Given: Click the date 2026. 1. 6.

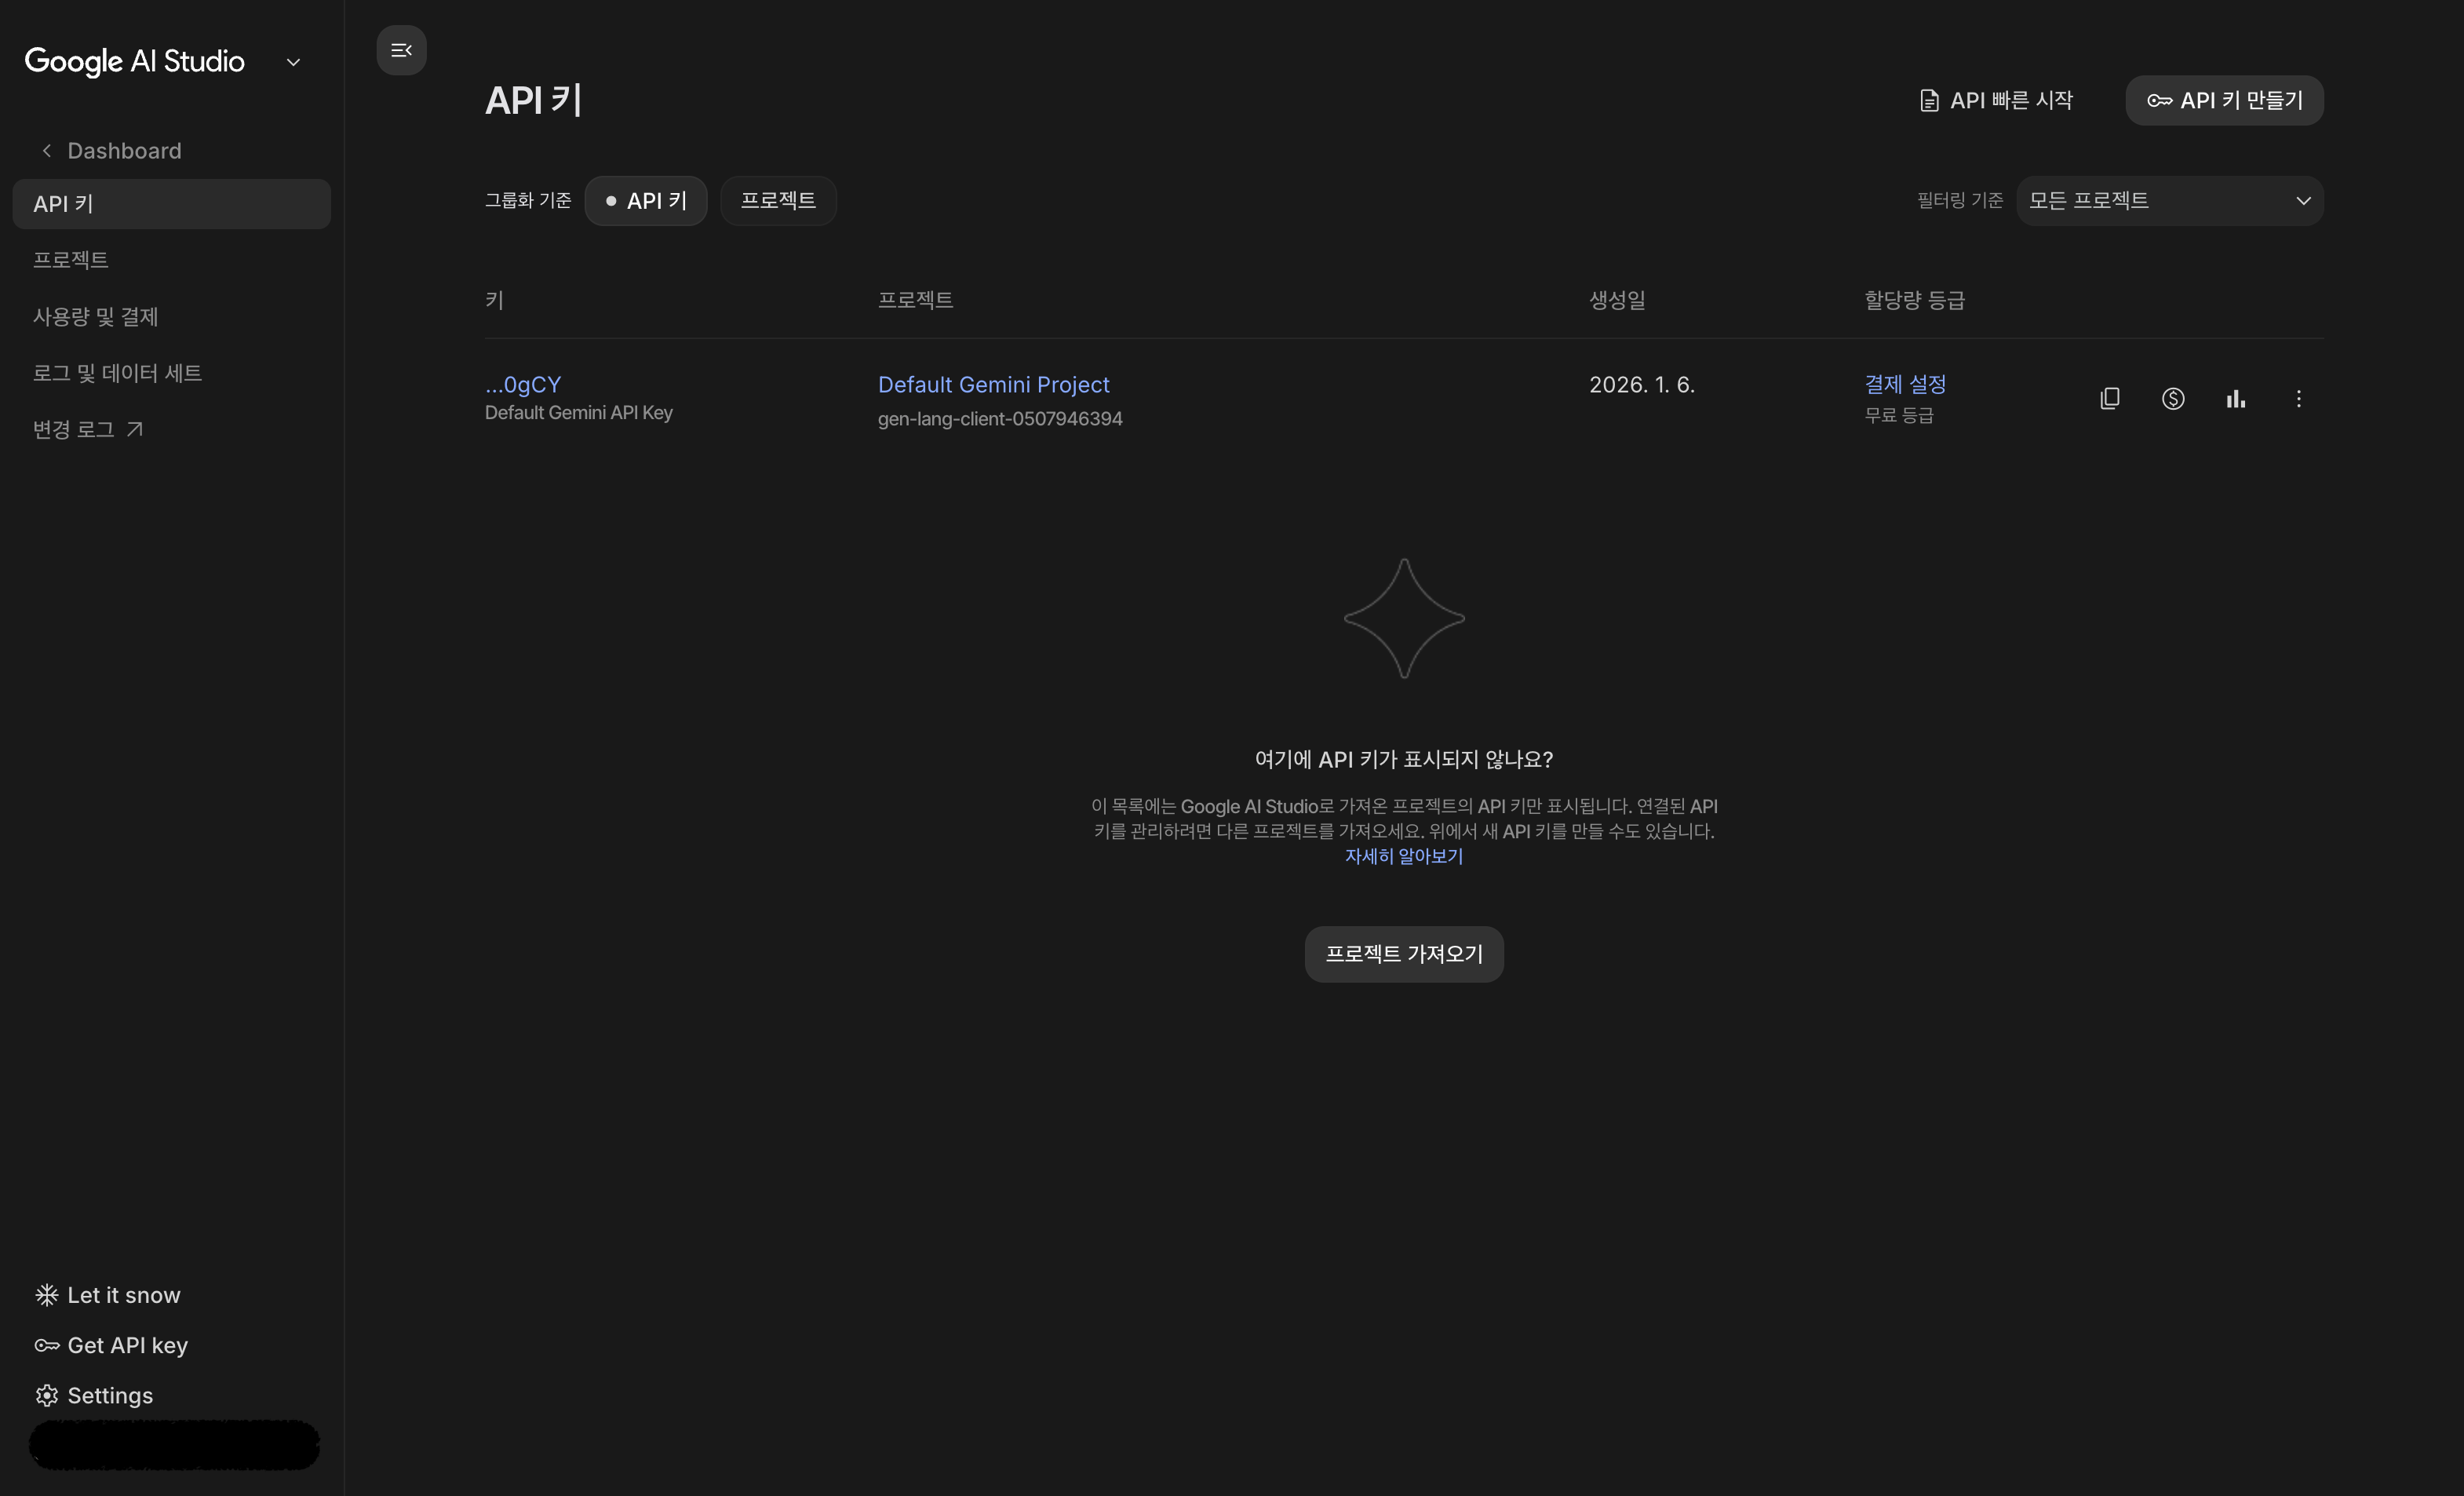Looking at the screenshot, I should (x=1642, y=385).
